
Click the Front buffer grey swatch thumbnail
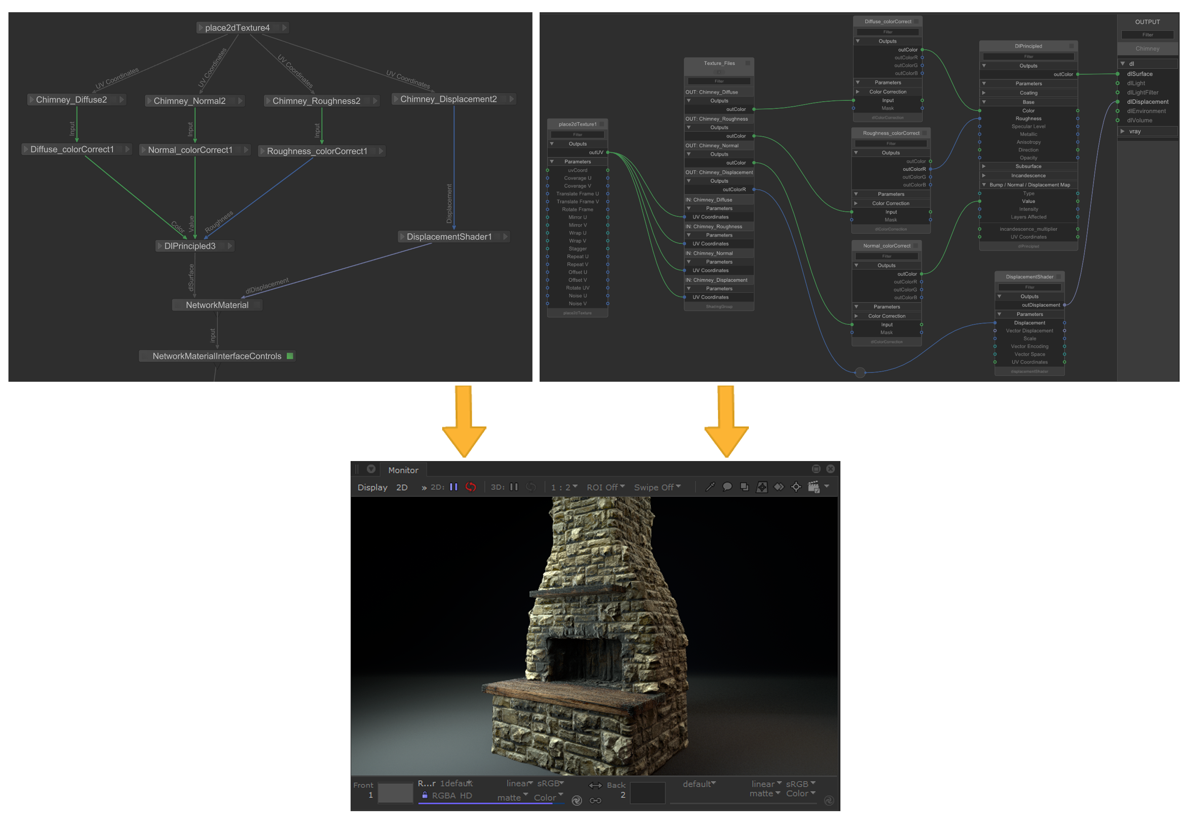click(395, 793)
